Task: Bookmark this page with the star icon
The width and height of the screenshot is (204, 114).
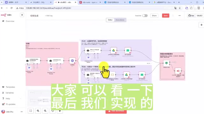Action: pos(180,8)
